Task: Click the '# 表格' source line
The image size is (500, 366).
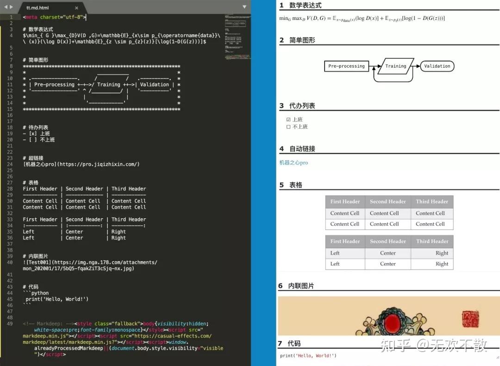Action: pyautogui.click(x=30, y=183)
